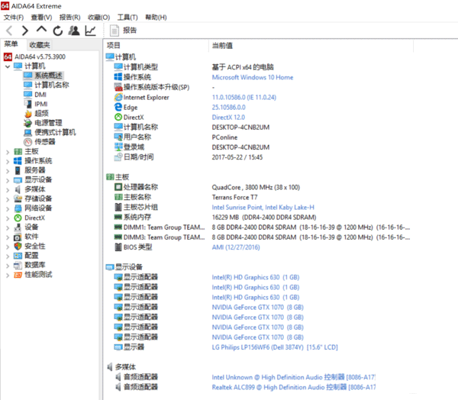Open 传感器 sensor tree item
Screen dimensions: 458x400
[x=40, y=142]
